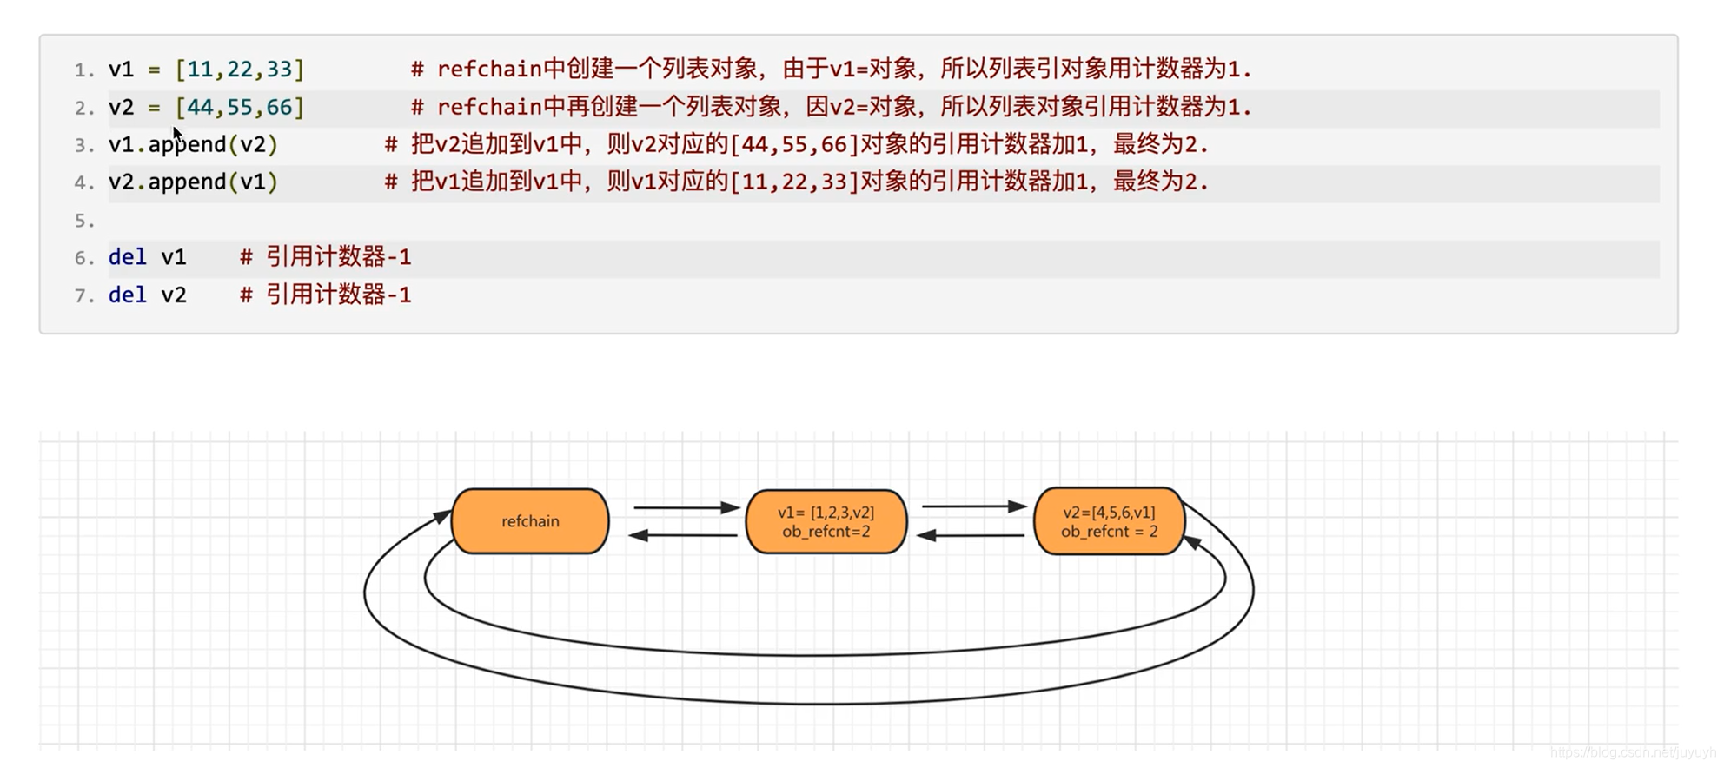Click the line 1 comment about refchain
1724x768 pixels.
832,69
